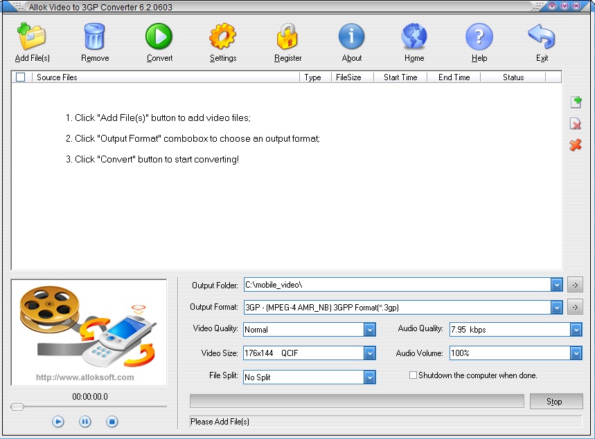Open the Video Size dropdown
595x439 pixels.
[370, 353]
